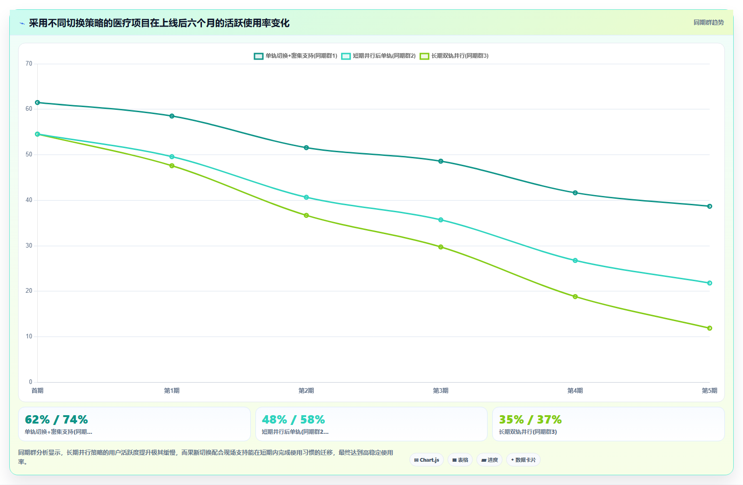The width and height of the screenshot is (743, 485).
Task: Click the x-axis label 首期
Action: 37,391
